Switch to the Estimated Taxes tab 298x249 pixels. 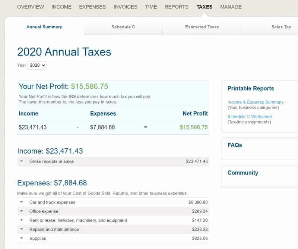[202, 27]
